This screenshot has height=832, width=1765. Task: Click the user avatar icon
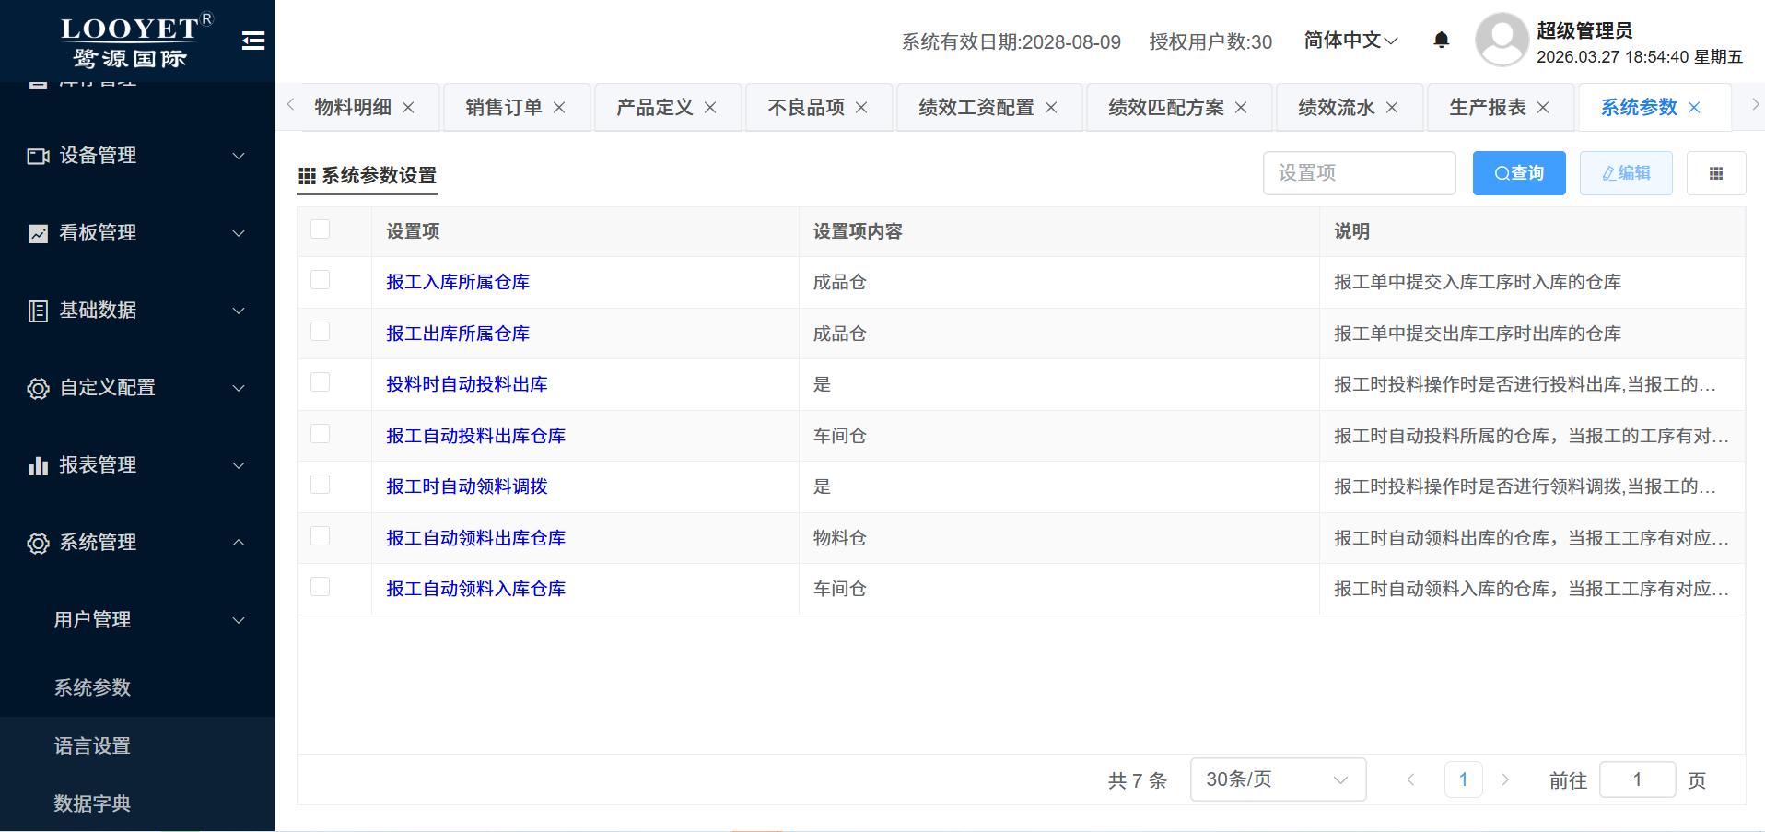pyautogui.click(x=1502, y=41)
